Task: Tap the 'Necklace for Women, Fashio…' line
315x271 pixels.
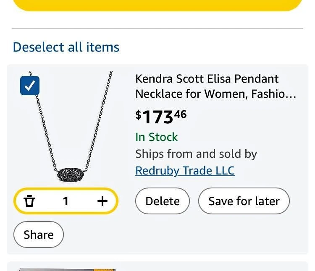Action: [x=215, y=94]
